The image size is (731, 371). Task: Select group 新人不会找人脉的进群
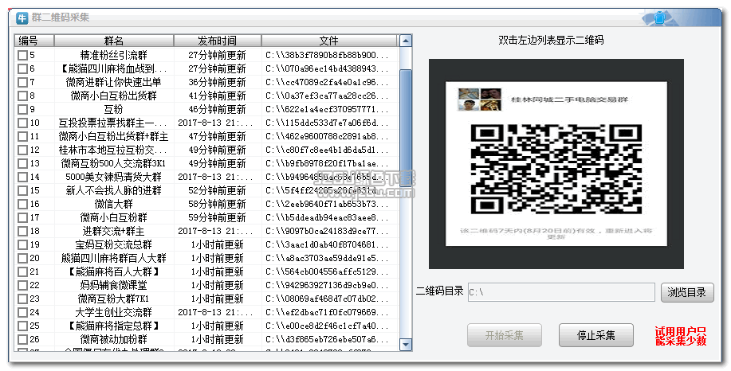point(114,190)
